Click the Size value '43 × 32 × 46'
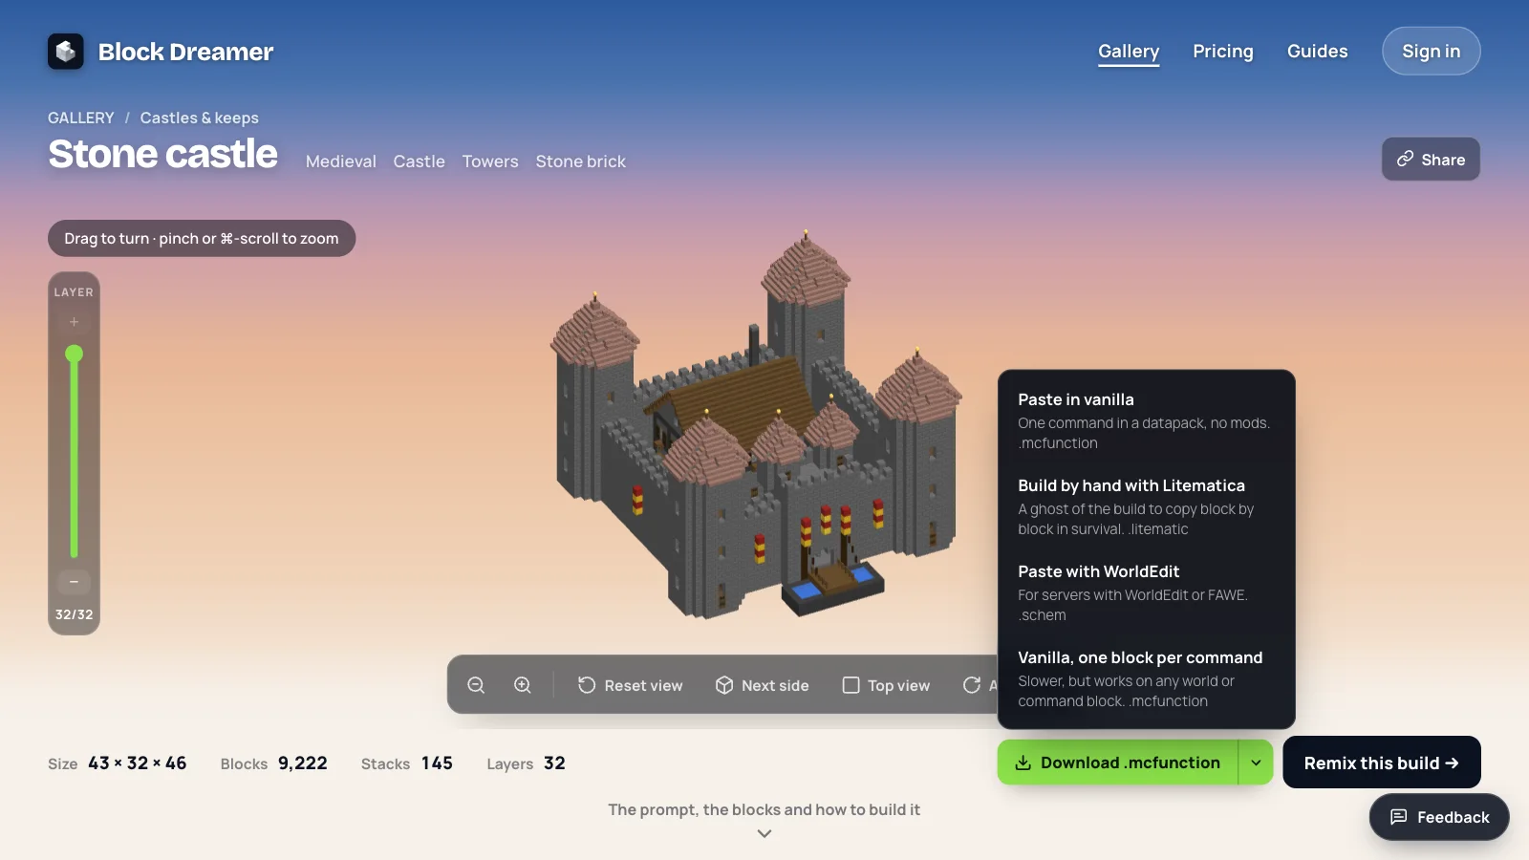This screenshot has width=1529, height=860. [138, 763]
